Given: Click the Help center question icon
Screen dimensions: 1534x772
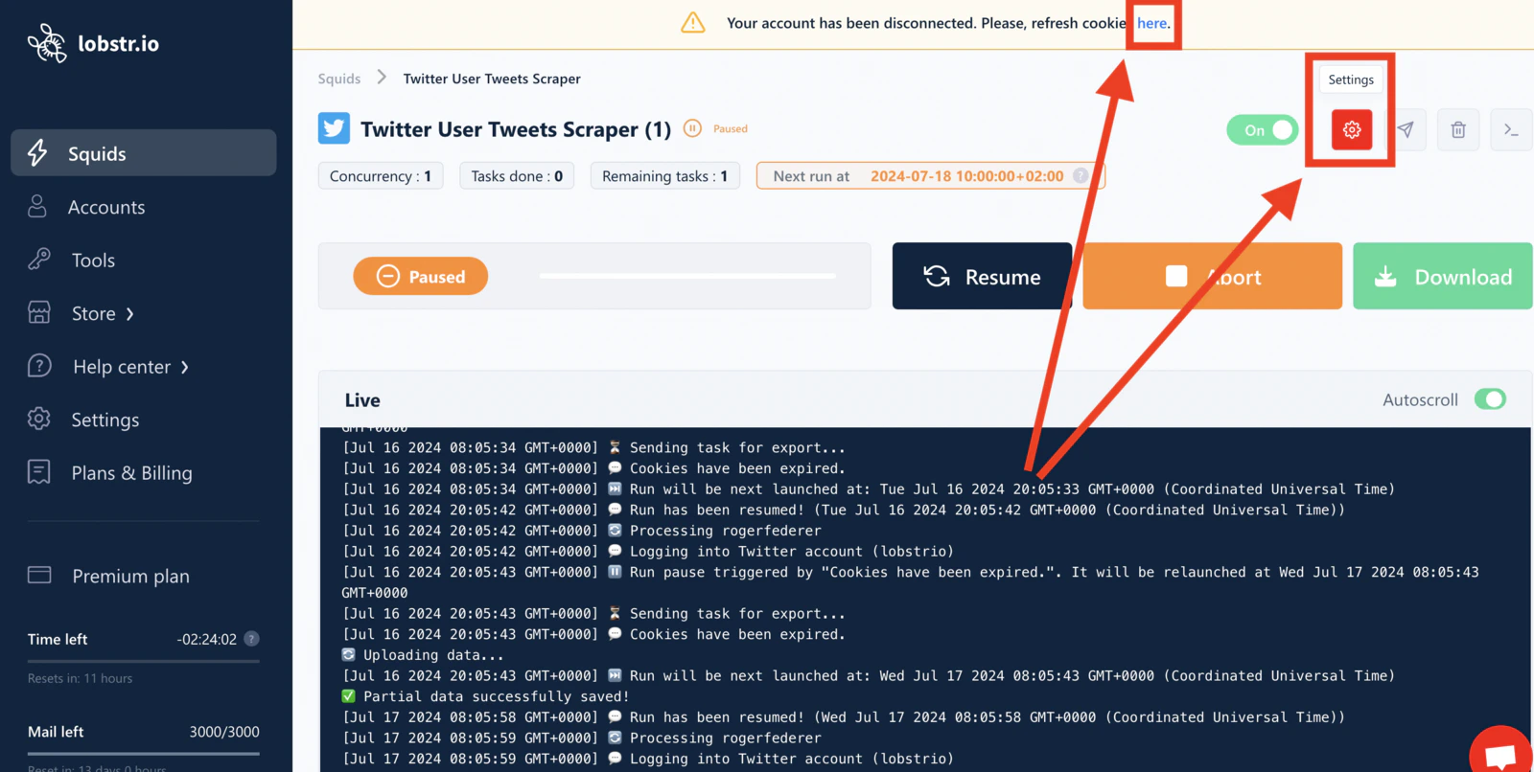Looking at the screenshot, I should point(39,366).
